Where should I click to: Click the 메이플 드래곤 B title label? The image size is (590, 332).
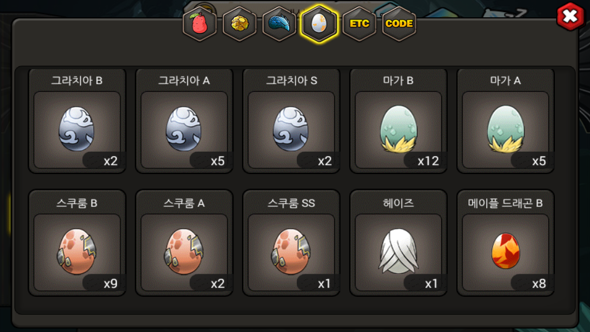pos(505,203)
